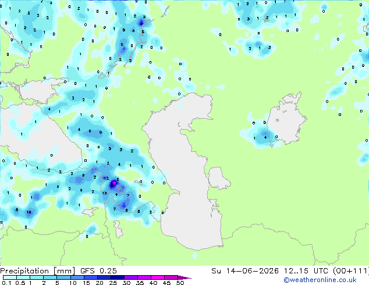Click the 45–50 mm legend color swatch
Viewport: 369px width, 285px height.
[171, 277]
